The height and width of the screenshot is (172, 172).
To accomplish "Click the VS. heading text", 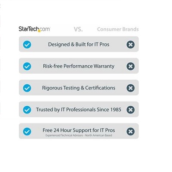I will (78, 29).
